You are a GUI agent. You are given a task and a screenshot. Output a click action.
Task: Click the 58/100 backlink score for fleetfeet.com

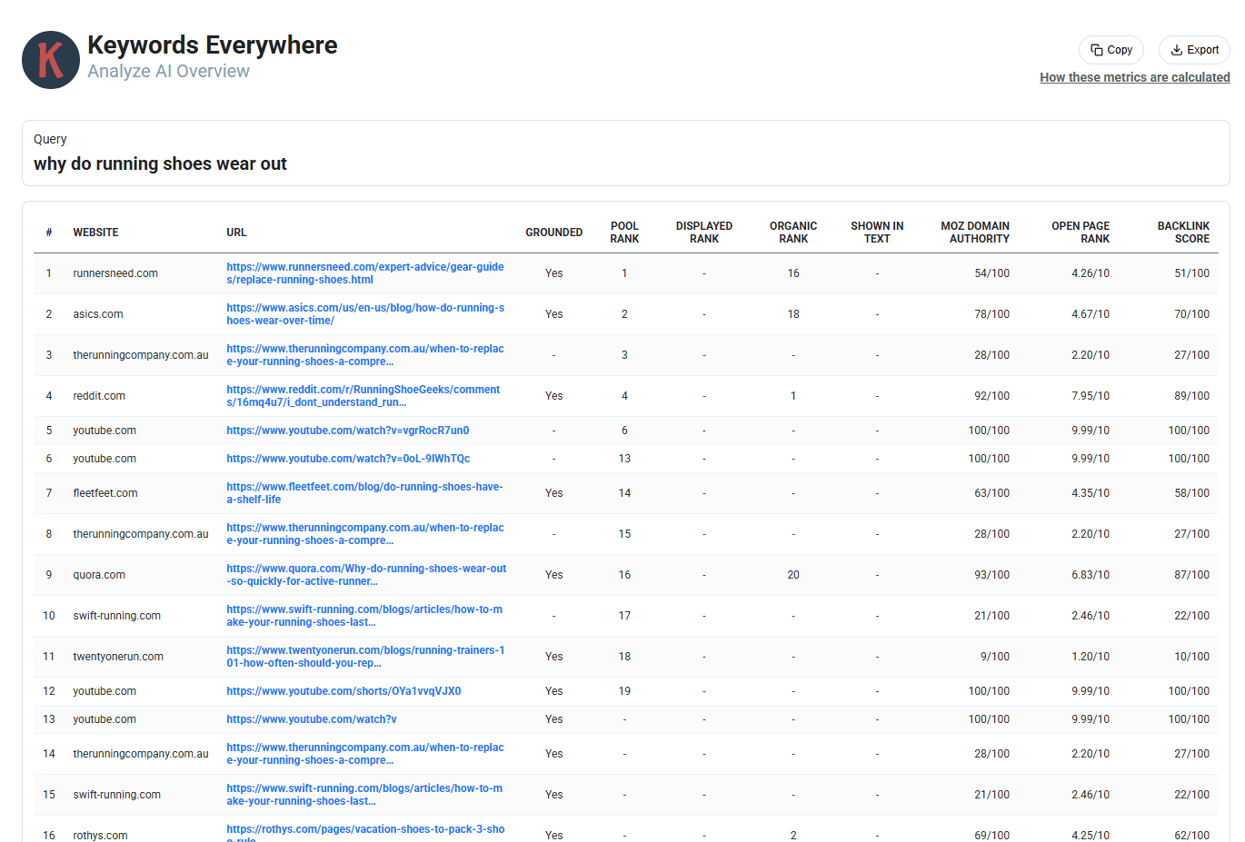click(1191, 493)
